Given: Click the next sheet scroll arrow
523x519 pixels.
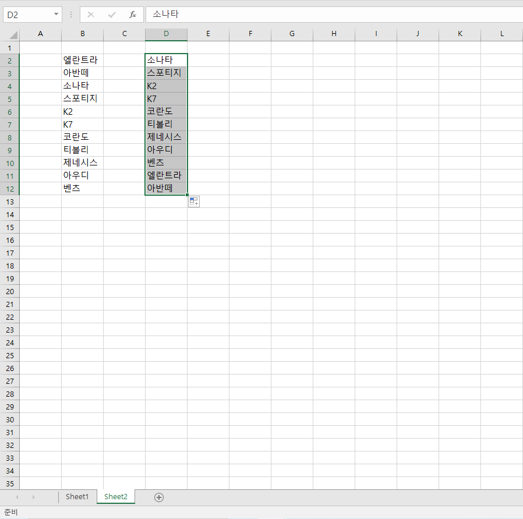Looking at the screenshot, I should pyautogui.click(x=33, y=497).
